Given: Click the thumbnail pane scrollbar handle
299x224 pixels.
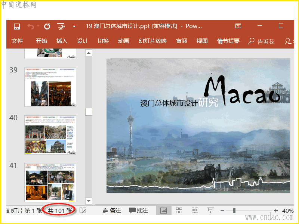Looking at the screenshot, I should click(x=89, y=112).
